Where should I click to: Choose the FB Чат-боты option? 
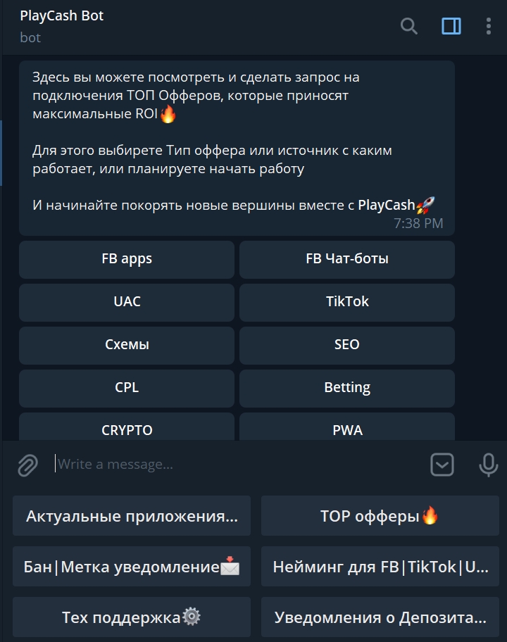(x=347, y=260)
